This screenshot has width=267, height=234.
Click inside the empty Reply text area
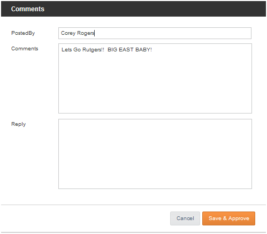pos(155,154)
